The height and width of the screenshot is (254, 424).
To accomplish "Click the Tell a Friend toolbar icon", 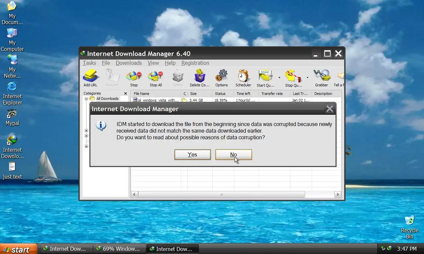I will point(339,78).
